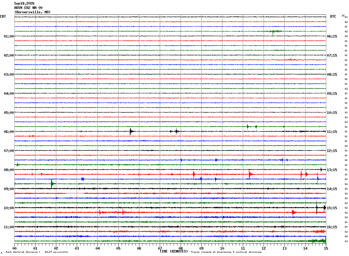349x256 pixels.
Task: Select the 11:00 CDT row label
Action: pyautogui.click(x=9, y=227)
